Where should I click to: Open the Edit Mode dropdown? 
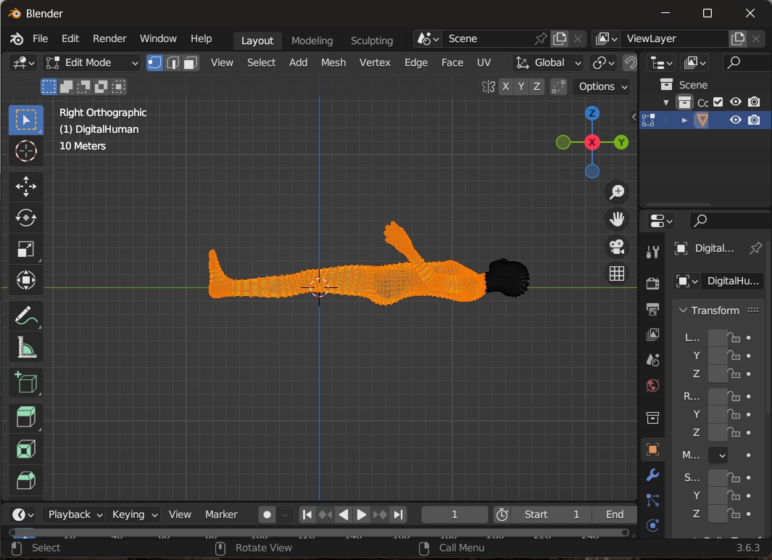91,63
